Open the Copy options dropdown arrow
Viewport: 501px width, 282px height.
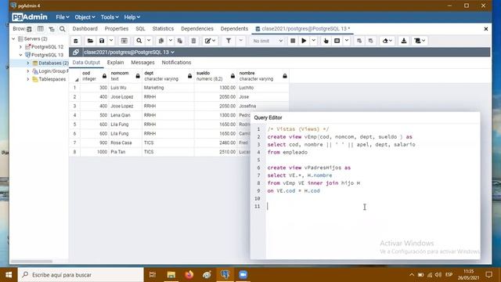click(171, 41)
